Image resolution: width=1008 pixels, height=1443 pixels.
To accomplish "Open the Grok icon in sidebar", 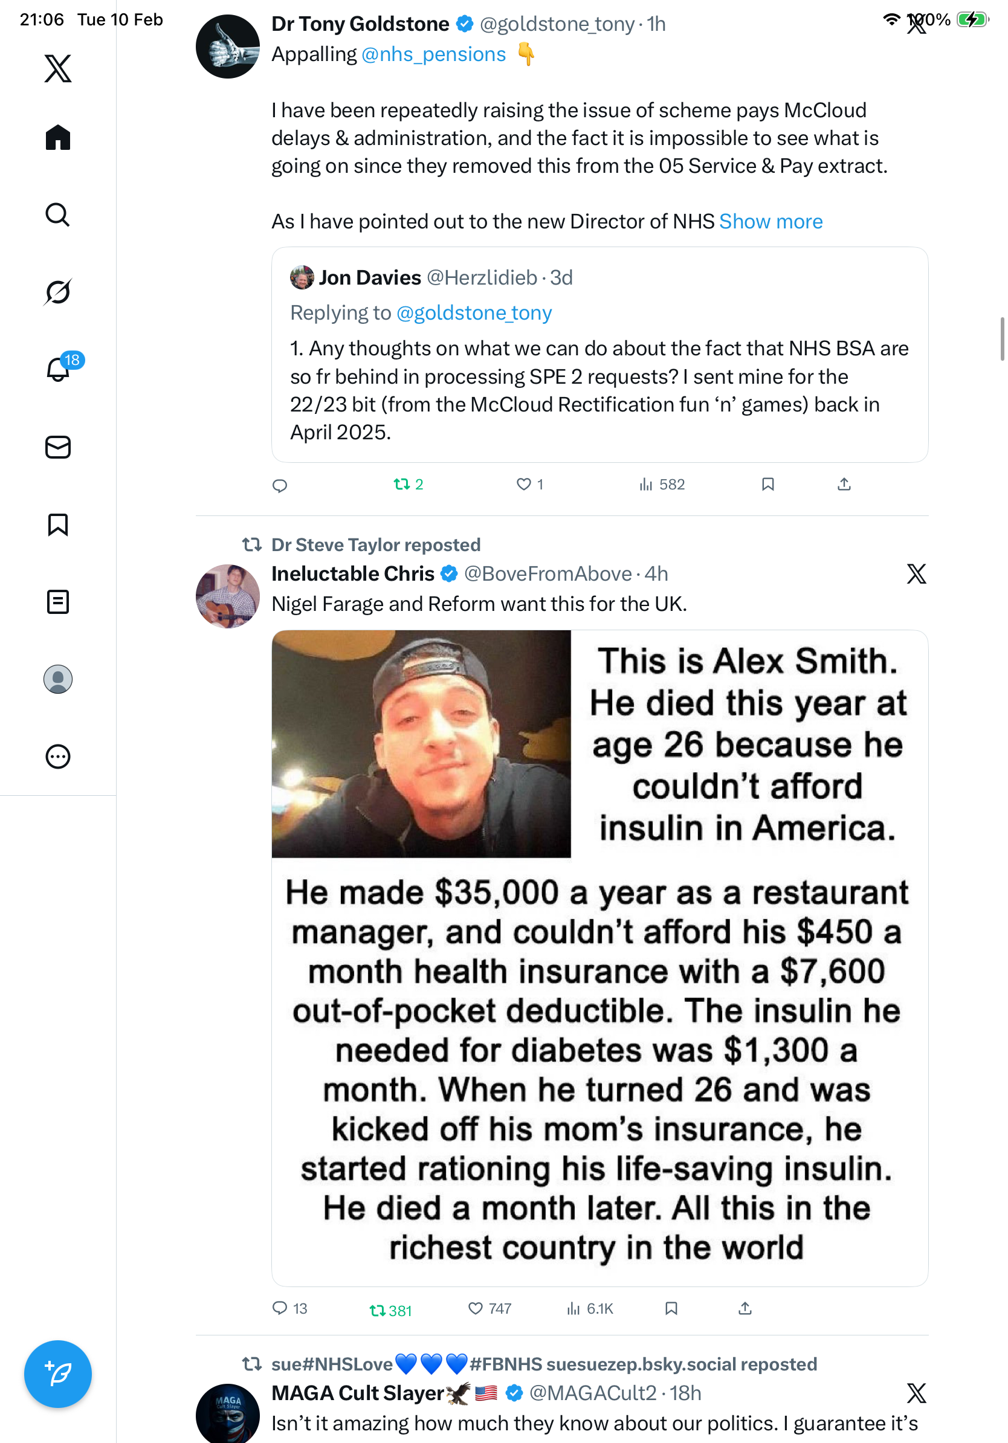I will (x=58, y=292).
